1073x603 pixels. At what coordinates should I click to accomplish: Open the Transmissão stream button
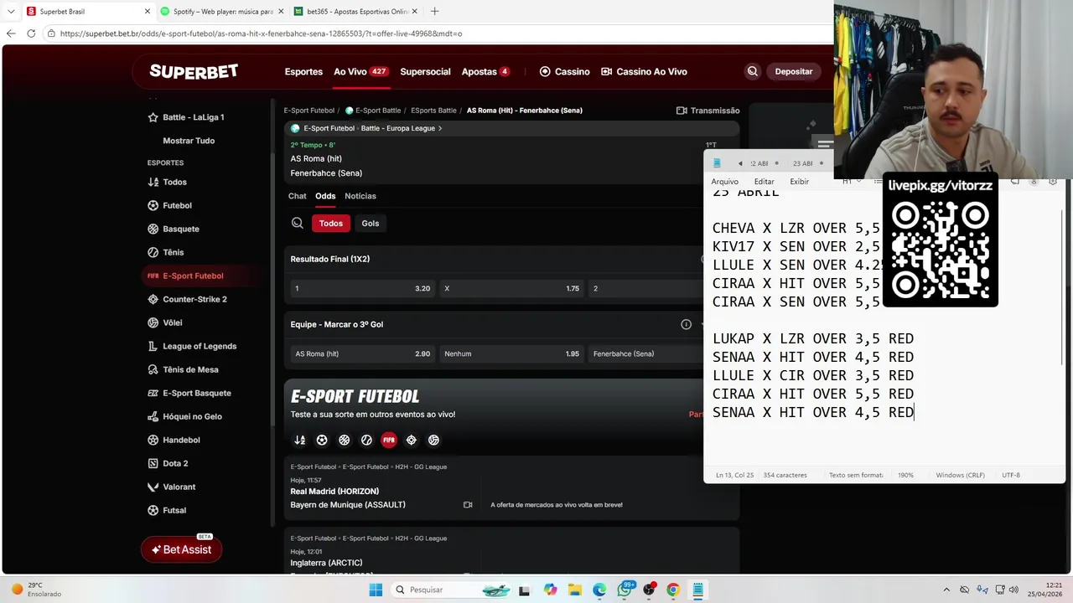pos(708,111)
